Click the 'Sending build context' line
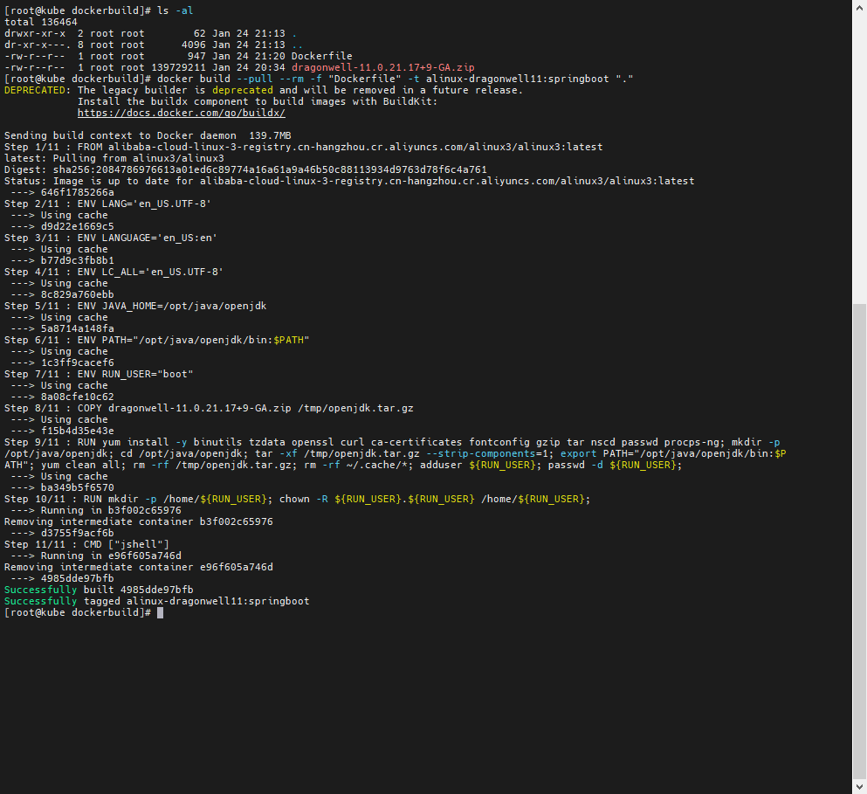The width and height of the screenshot is (867, 794). pos(148,135)
